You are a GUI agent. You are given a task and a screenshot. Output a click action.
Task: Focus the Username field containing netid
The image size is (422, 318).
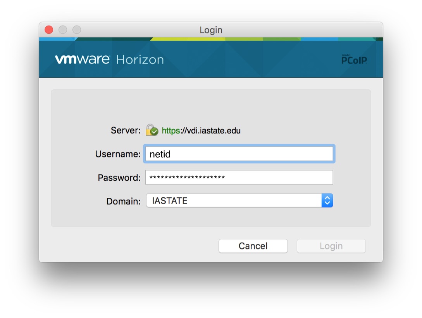239,154
